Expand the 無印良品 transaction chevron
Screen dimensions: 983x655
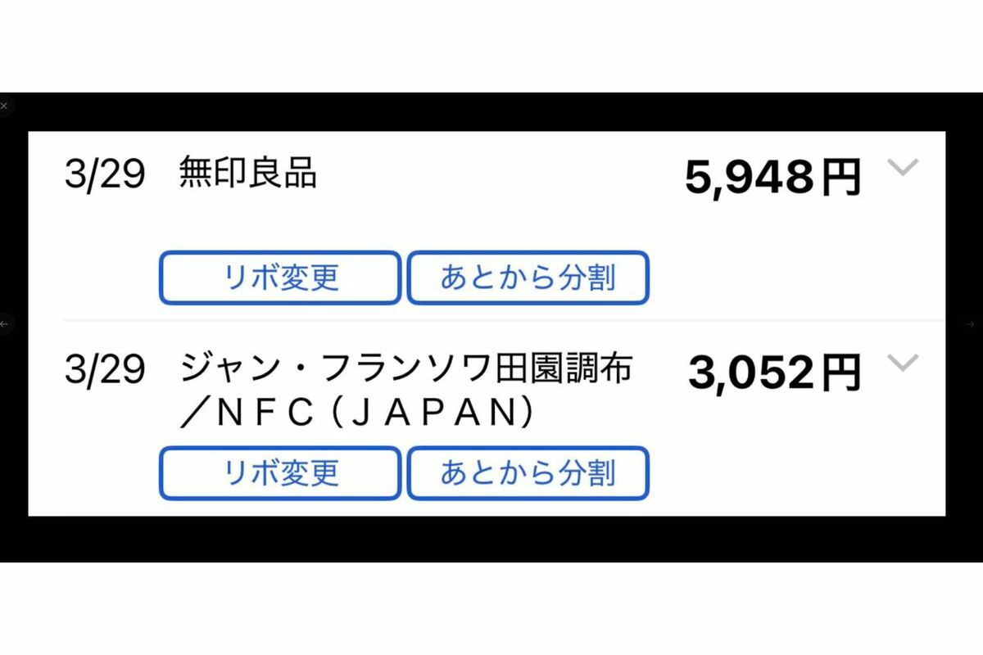[x=904, y=168]
